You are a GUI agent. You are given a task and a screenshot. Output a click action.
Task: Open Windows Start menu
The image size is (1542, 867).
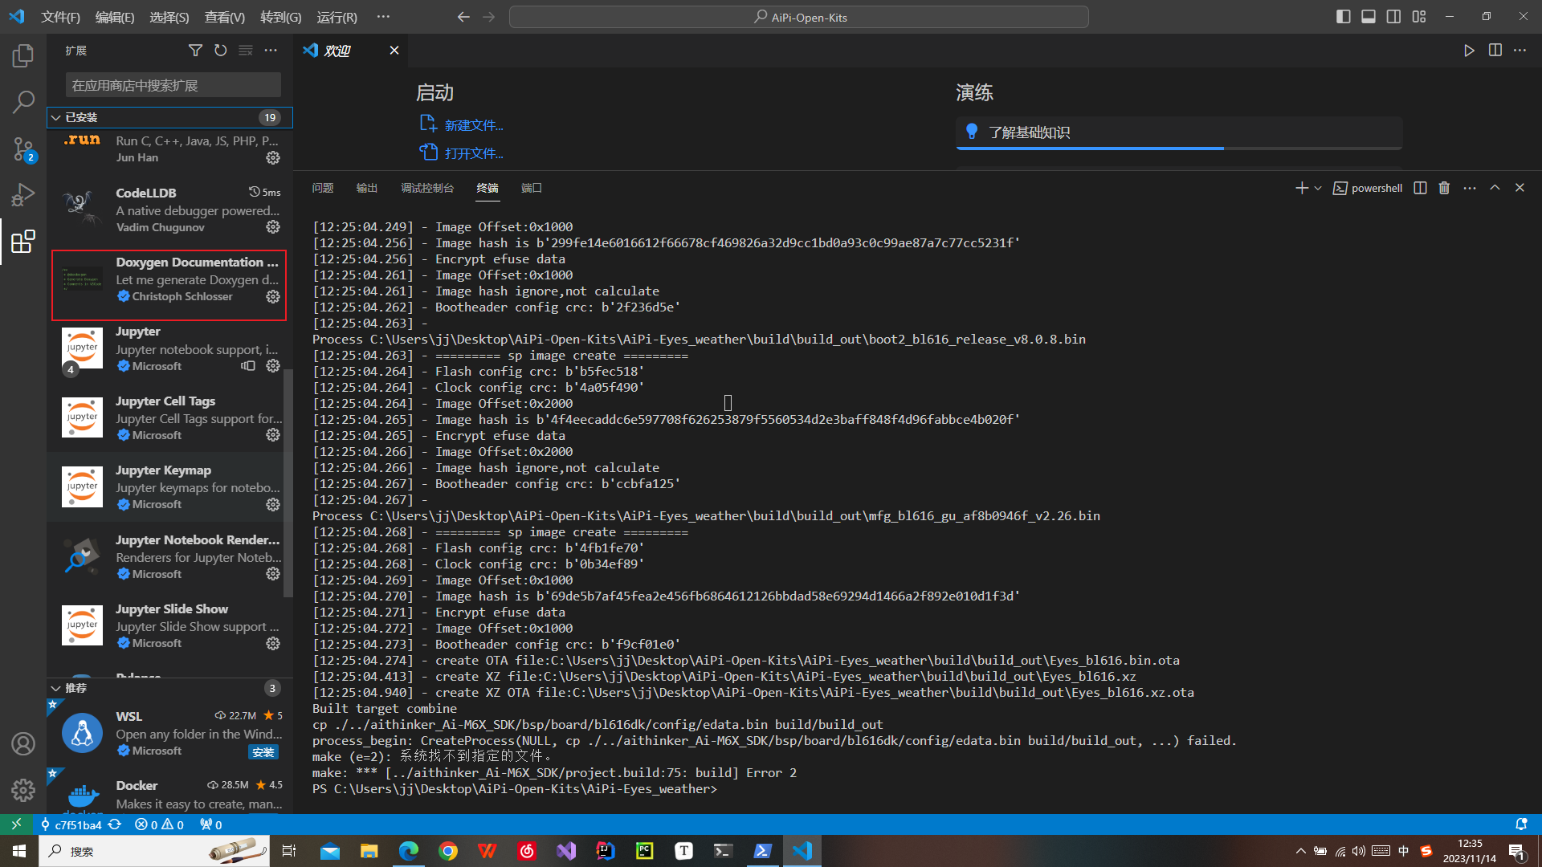tap(19, 851)
